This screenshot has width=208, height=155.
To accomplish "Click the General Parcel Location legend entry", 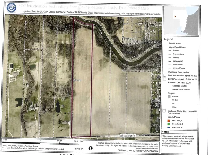I will tap(181, 89).
